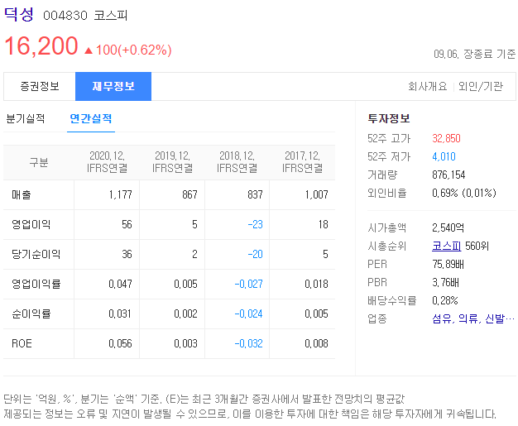Screen dimensions: 518x426
Task: Open the 외인/기관 link
Action: click(481, 87)
